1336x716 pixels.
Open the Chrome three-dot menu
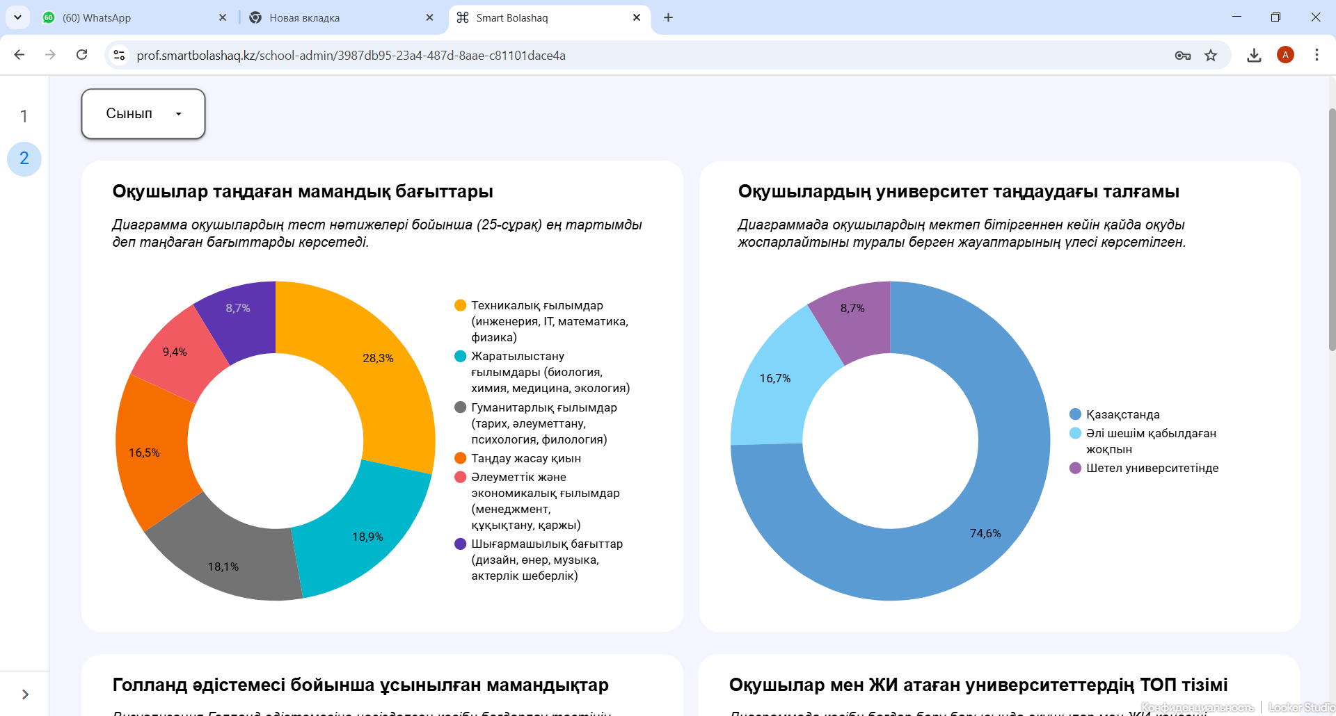coord(1316,55)
